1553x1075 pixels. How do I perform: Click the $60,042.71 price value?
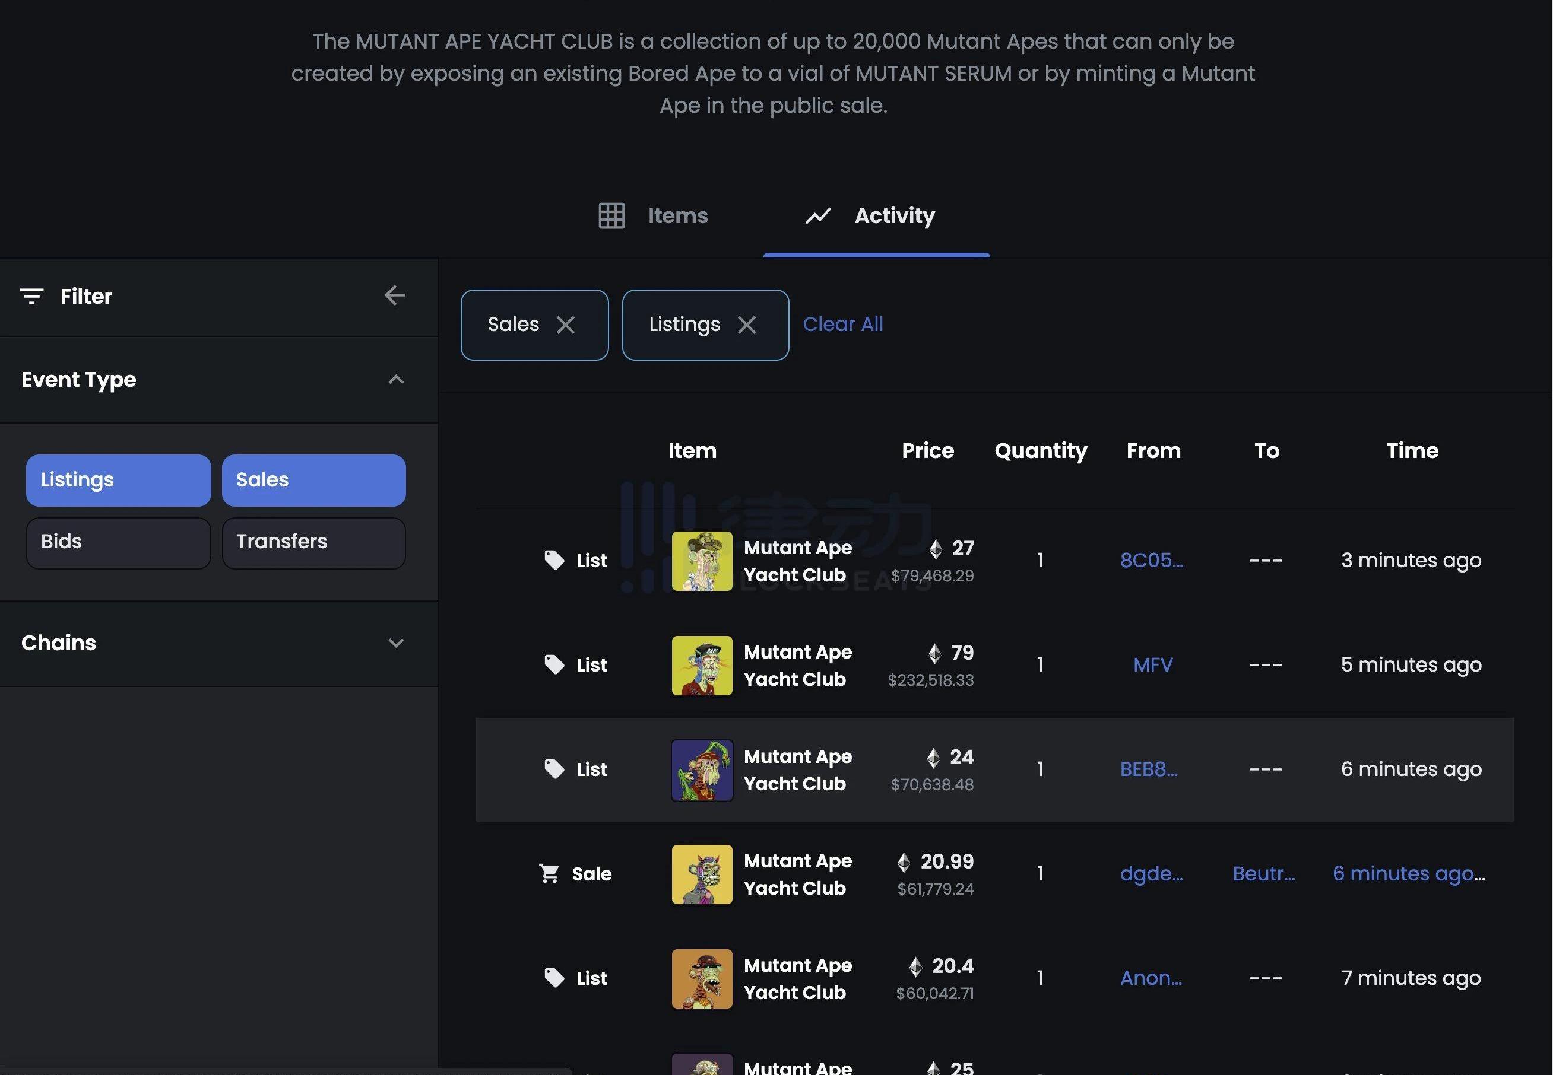[x=935, y=994]
